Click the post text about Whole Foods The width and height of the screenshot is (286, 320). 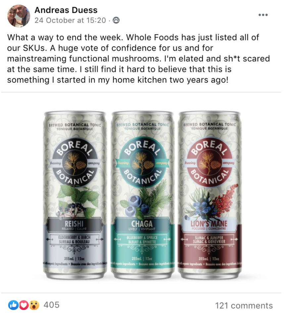(x=138, y=59)
